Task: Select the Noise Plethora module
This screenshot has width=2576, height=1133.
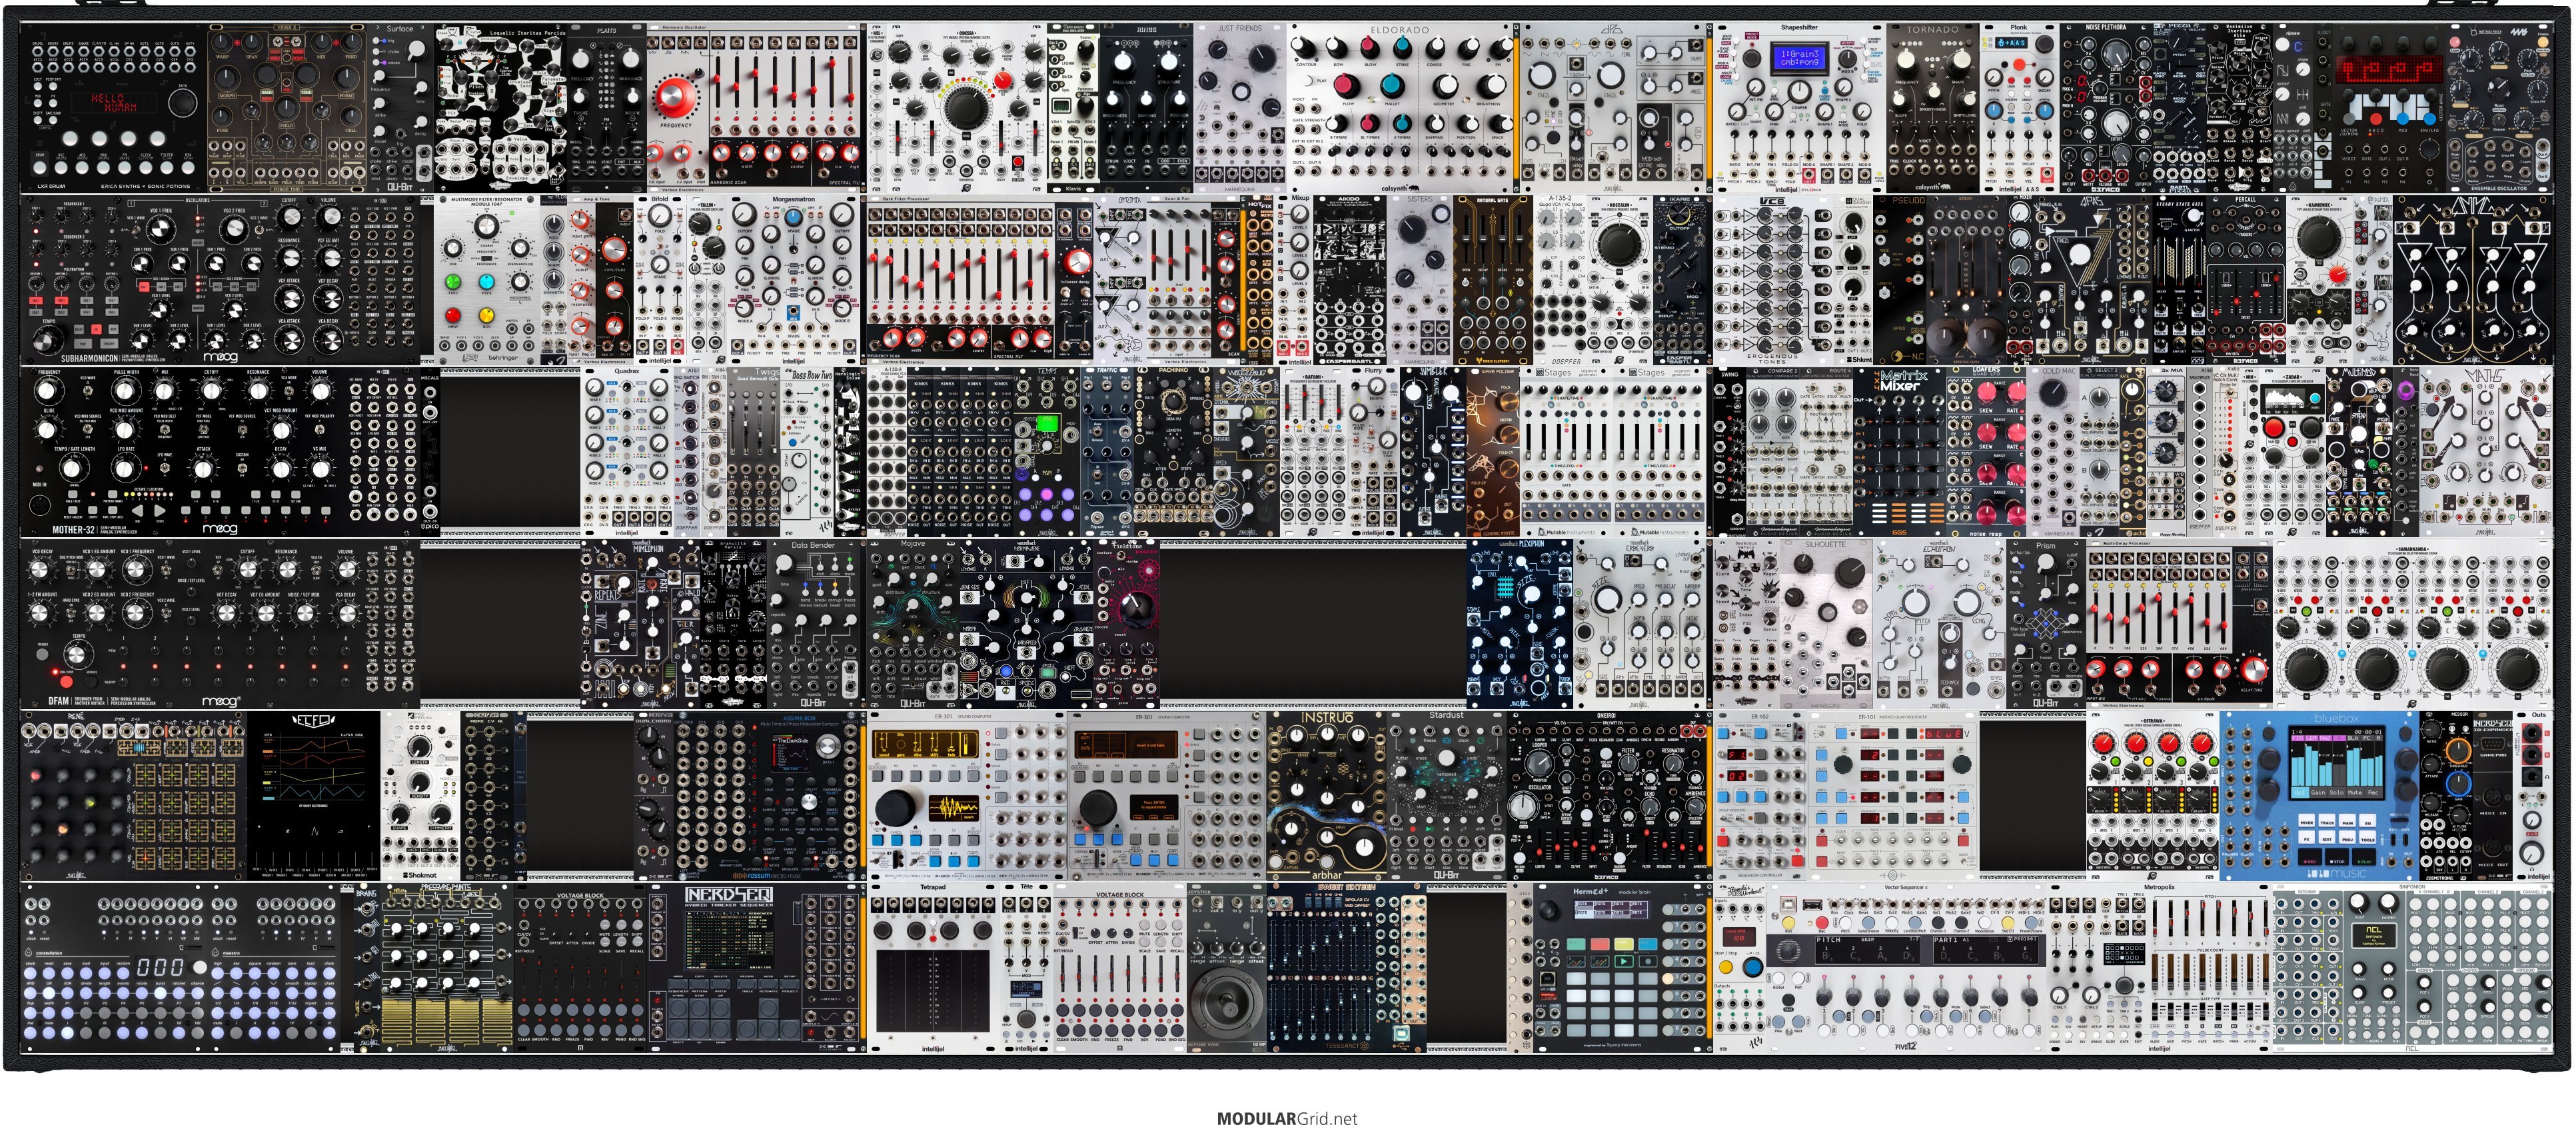Action: (x=2106, y=108)
